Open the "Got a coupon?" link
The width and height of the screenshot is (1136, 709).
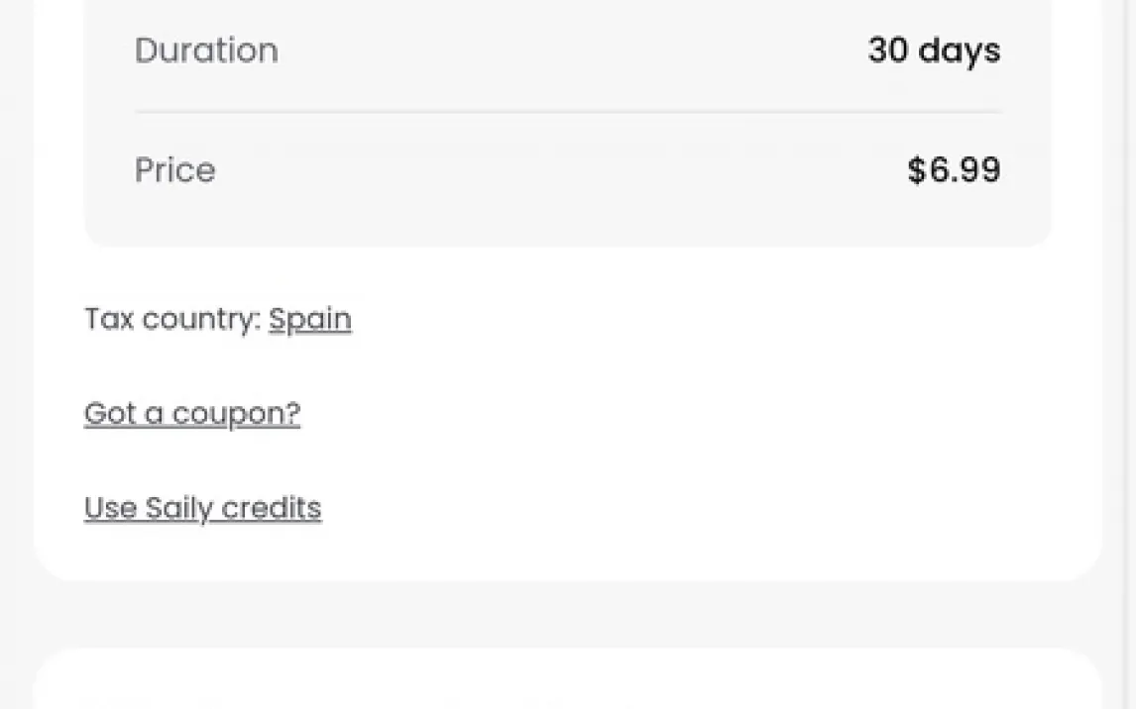pos(192,413)
